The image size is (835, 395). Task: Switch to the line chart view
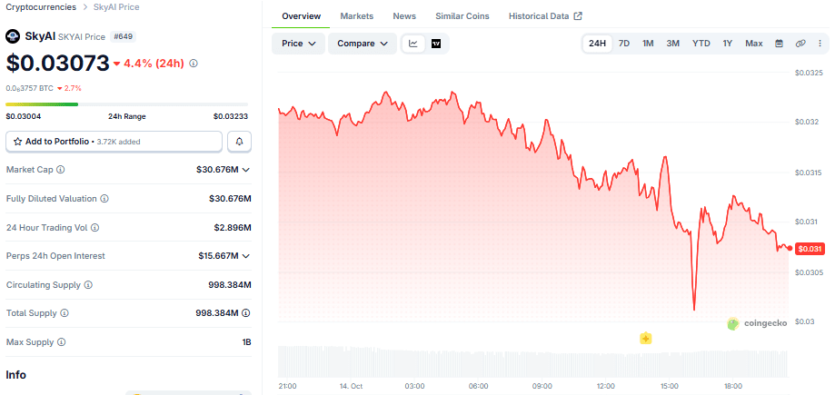(413, 44)
